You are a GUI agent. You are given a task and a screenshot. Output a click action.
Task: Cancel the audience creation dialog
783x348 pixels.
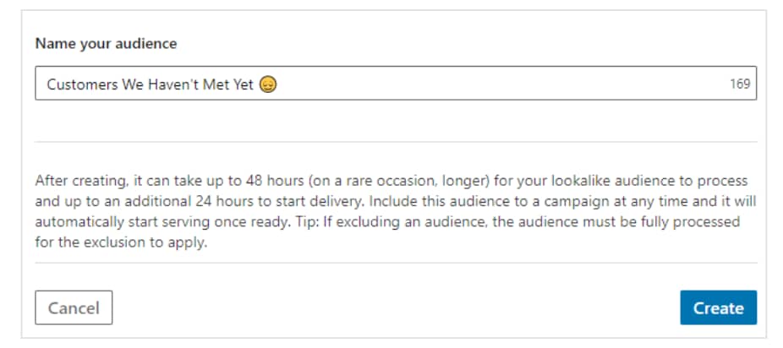(74, 307)
